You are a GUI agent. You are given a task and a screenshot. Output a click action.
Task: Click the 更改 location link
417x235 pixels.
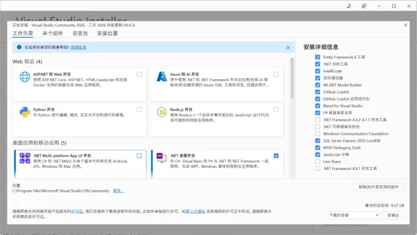click(x=118, y=191)
